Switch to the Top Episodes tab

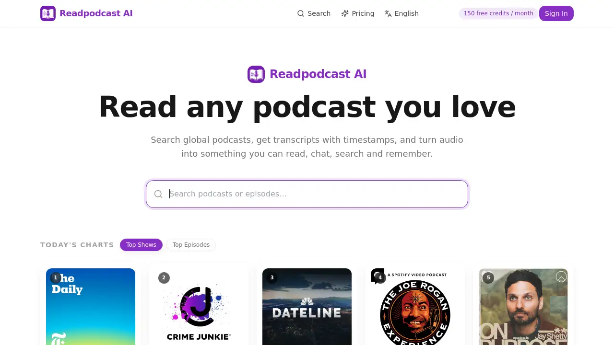(x=191, y=245)
